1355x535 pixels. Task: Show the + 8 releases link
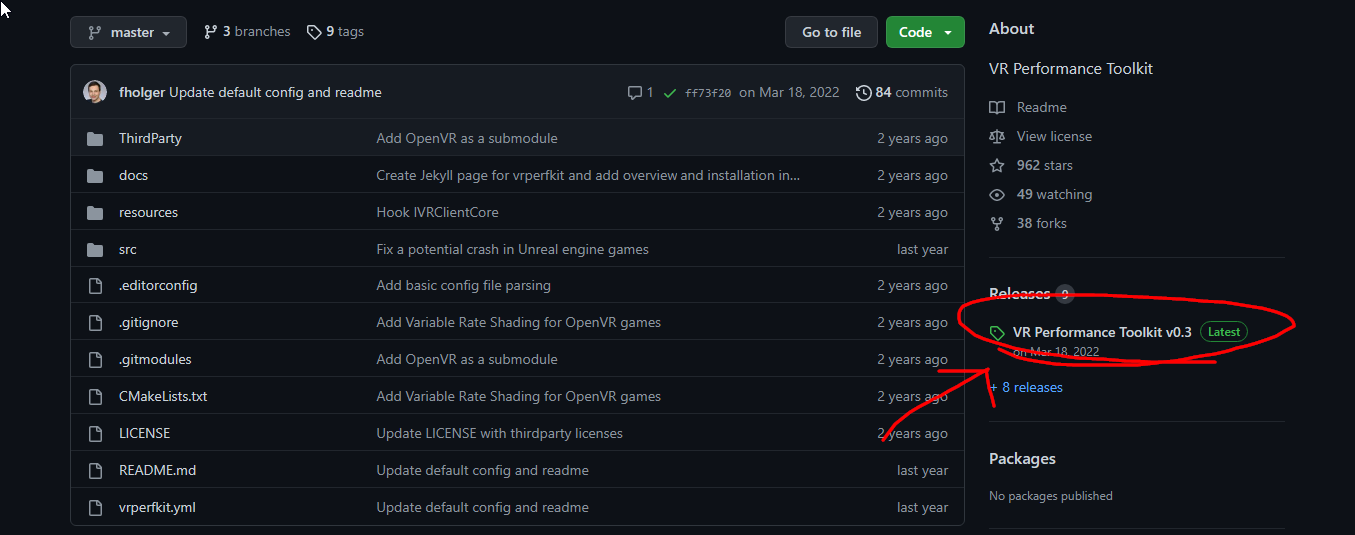pyautogui.click(x=1026, y=387)
